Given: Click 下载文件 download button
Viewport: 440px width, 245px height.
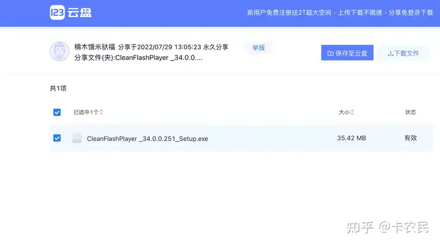Looking at the screenshot, I should 403,53.
